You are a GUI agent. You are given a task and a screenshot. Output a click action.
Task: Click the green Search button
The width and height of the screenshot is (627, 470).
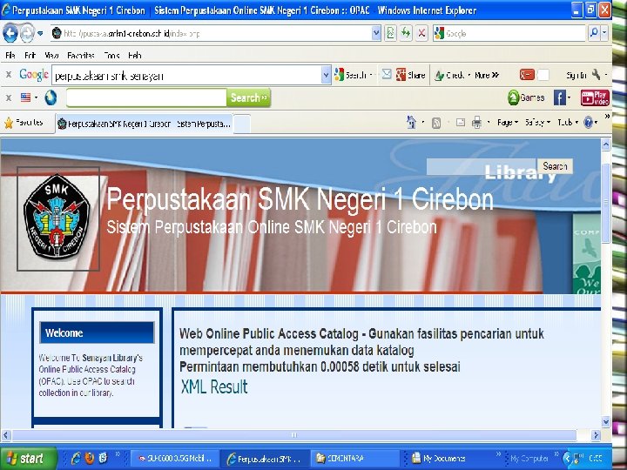(248, 97)
